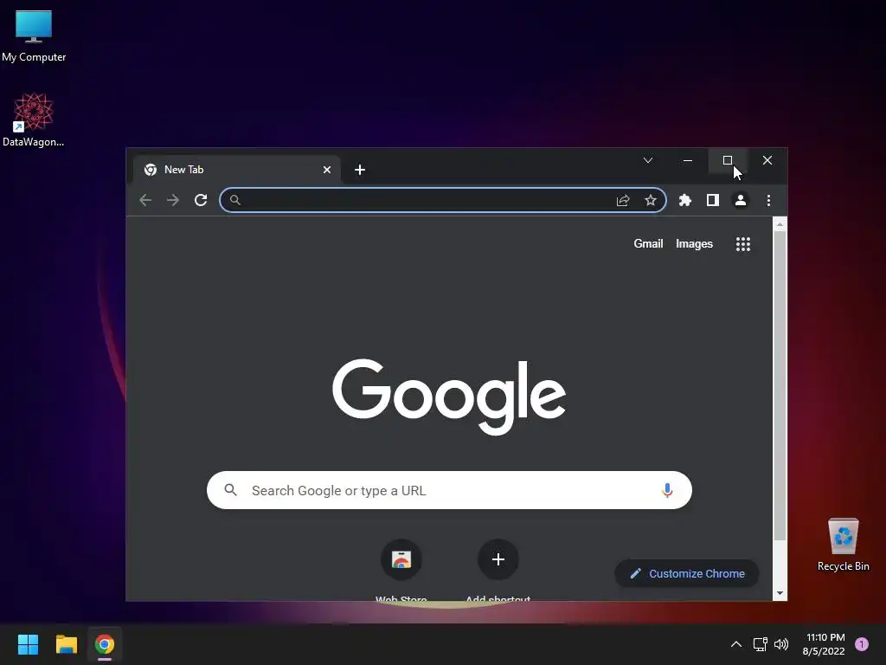Toggle the side panel icon
Image resolution: width=886 pixels, height=665 pixels.
[713, 200]
